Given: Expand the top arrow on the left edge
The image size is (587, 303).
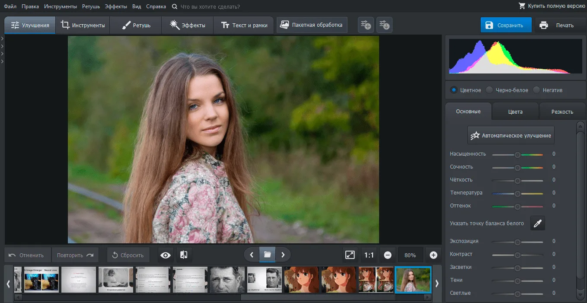Looking at the screenshot, I should (2, 39).
